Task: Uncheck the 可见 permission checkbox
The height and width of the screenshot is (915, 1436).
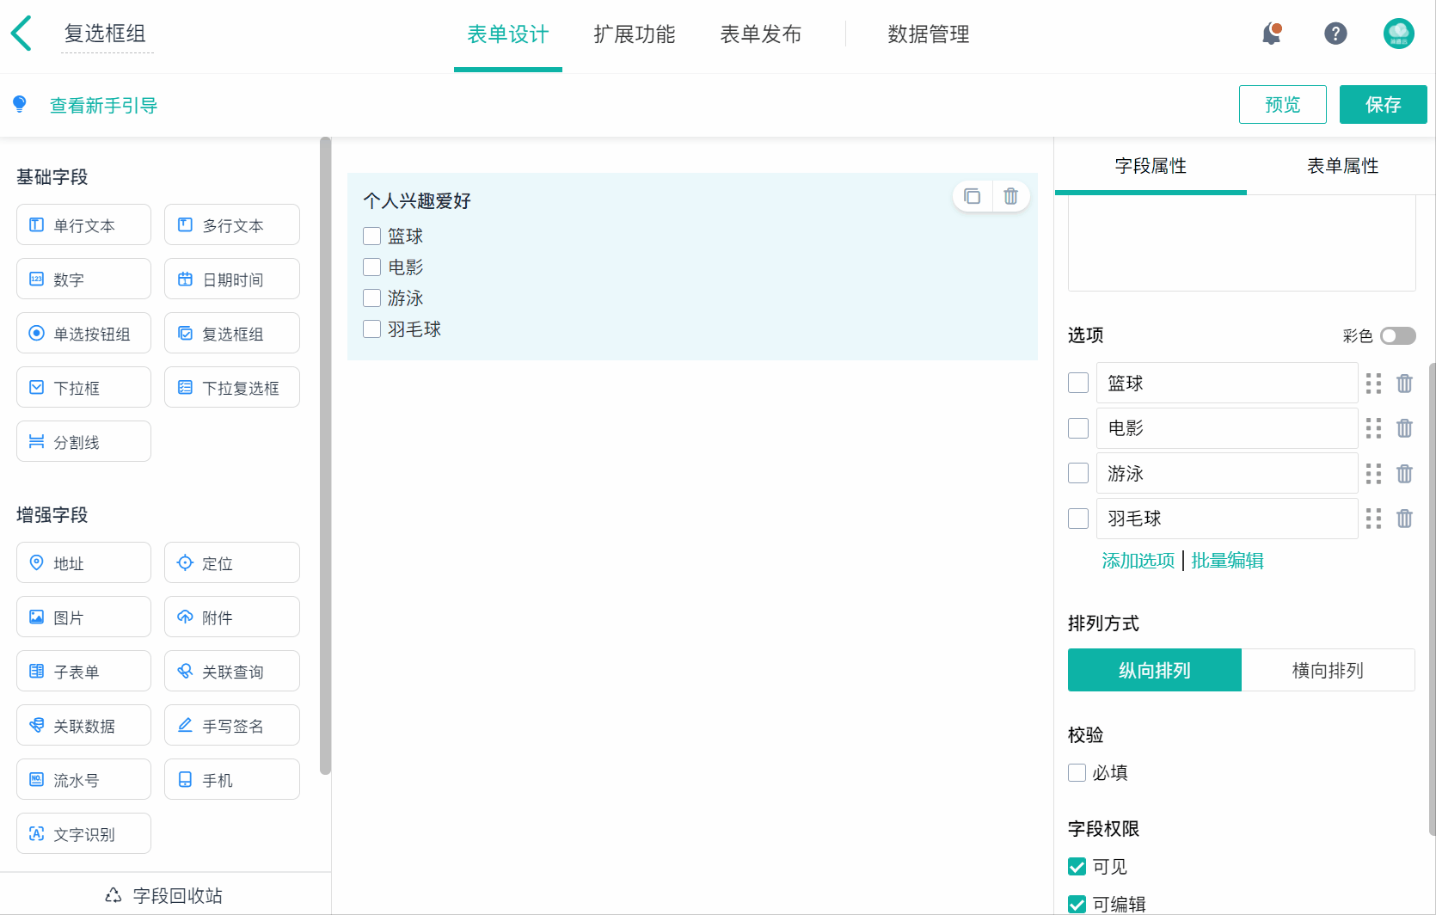Action: click(1077, 867)
